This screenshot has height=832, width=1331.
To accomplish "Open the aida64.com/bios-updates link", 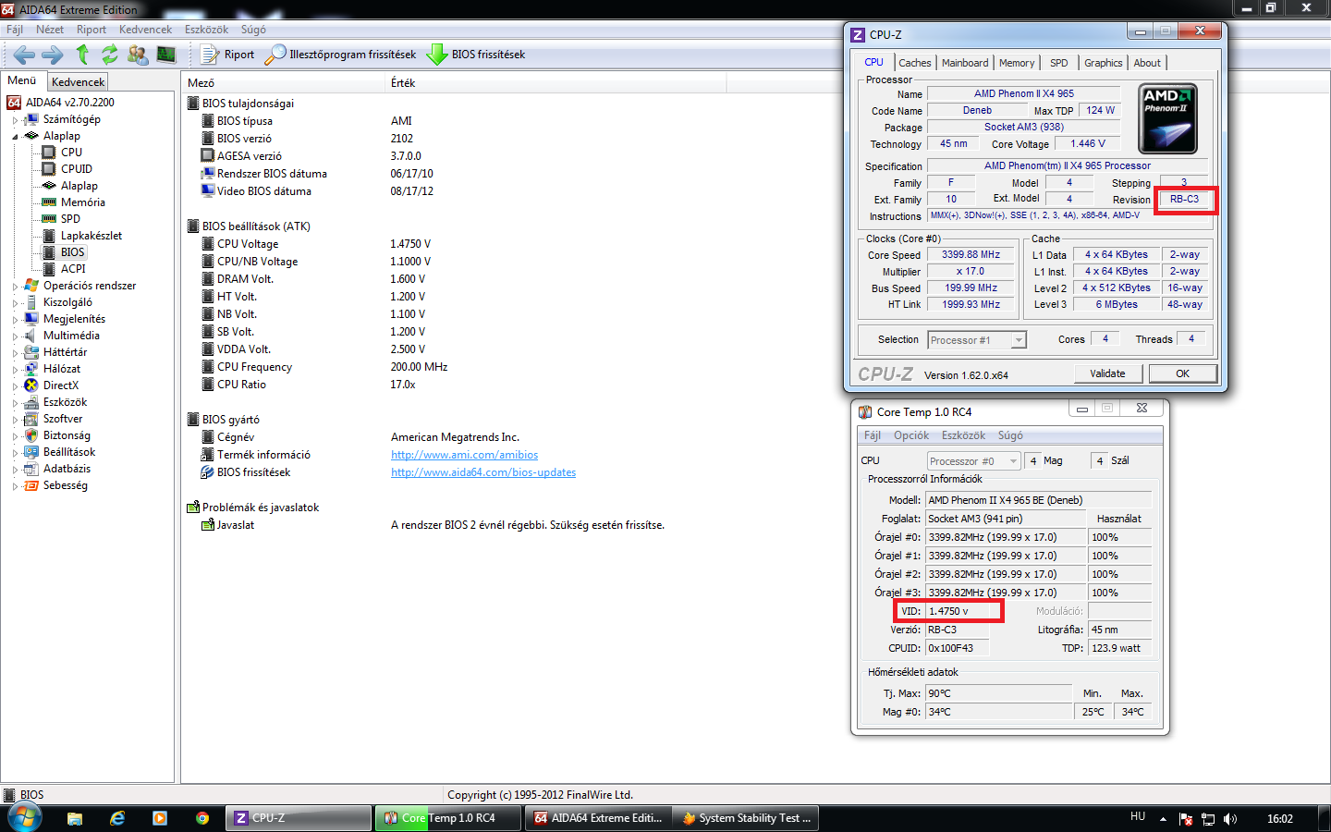I will [x=483, y=472].
